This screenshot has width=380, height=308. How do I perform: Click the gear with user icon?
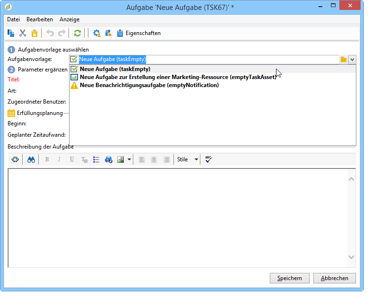[x=97, y=33]
